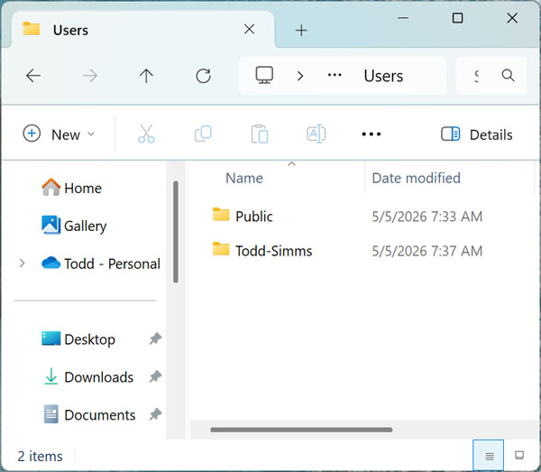Close the Users tab
The width and height of the screenshot is (541, 472).
pyautogui.click(x=249, y=30)
